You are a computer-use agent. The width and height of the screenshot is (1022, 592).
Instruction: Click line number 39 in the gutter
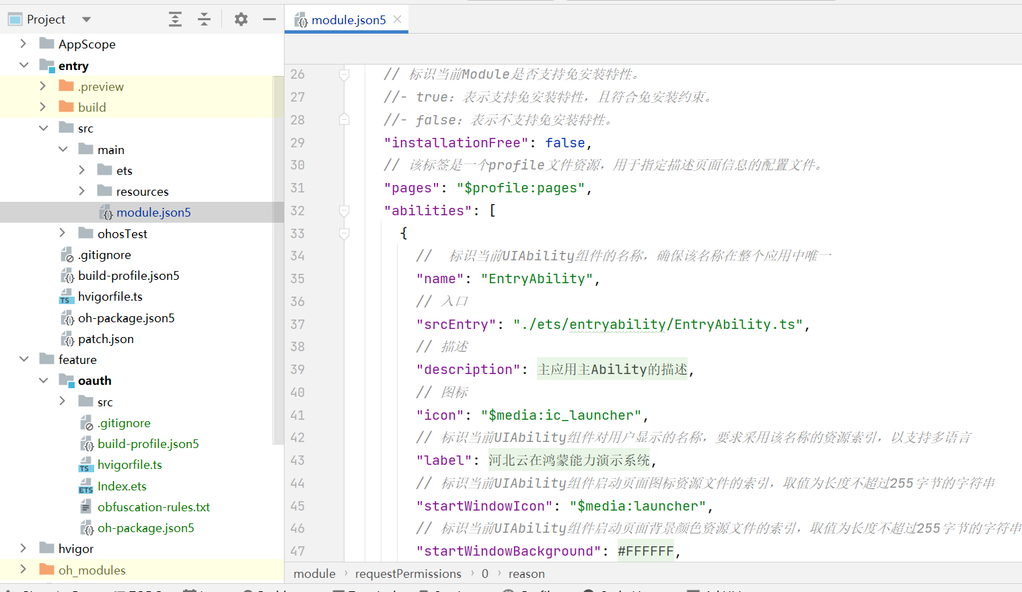click(x=297, y=369)
